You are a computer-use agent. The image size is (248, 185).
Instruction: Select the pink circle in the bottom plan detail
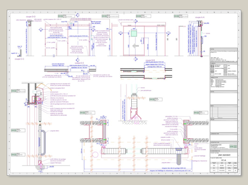[x=95, y=155]
